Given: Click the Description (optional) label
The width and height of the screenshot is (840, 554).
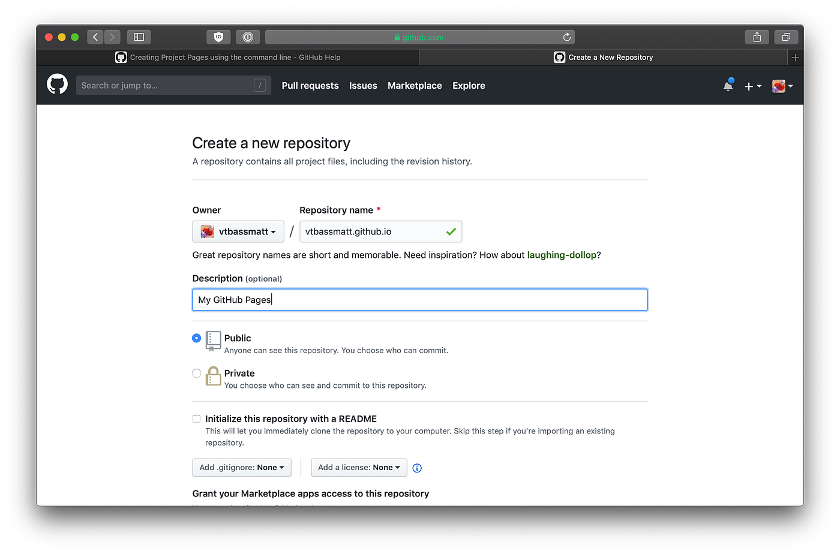Looking at the screenshot, I should [237, 278].
